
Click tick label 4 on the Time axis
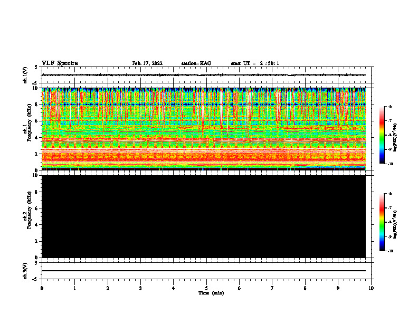click(x=174, y=288)
